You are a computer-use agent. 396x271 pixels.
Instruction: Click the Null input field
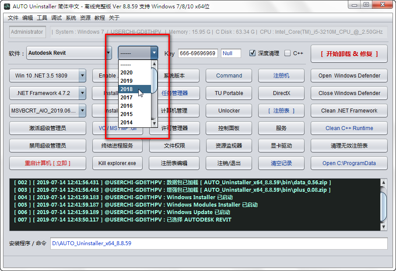point(231,53)
